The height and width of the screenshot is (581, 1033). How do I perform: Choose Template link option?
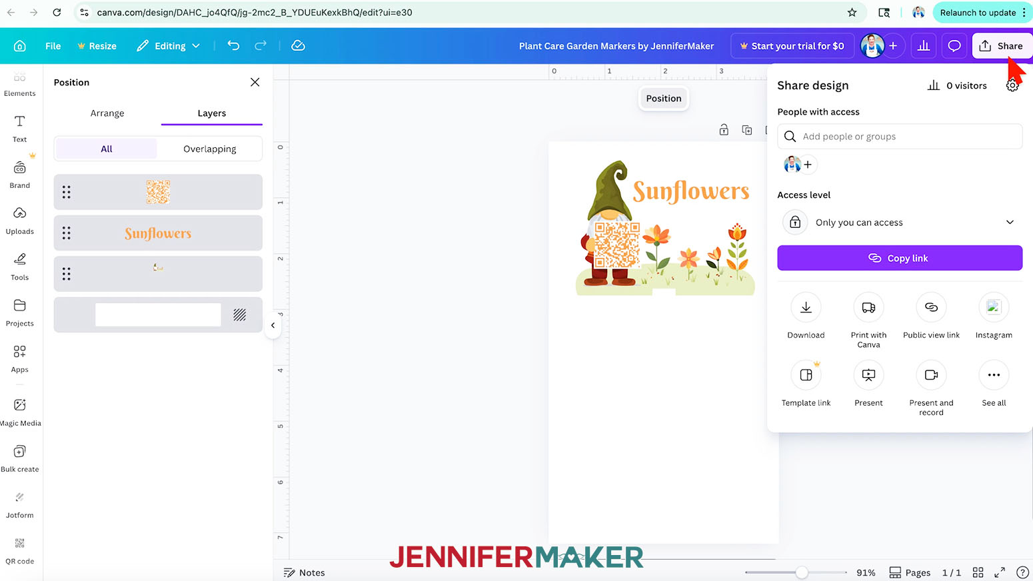tap(806, 384)
